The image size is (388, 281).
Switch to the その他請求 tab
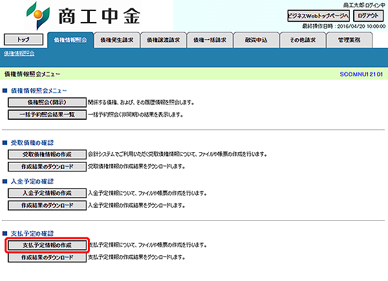[303, 40]
